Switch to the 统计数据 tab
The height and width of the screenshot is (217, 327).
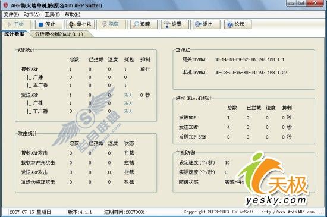click(x=14, y=34)
